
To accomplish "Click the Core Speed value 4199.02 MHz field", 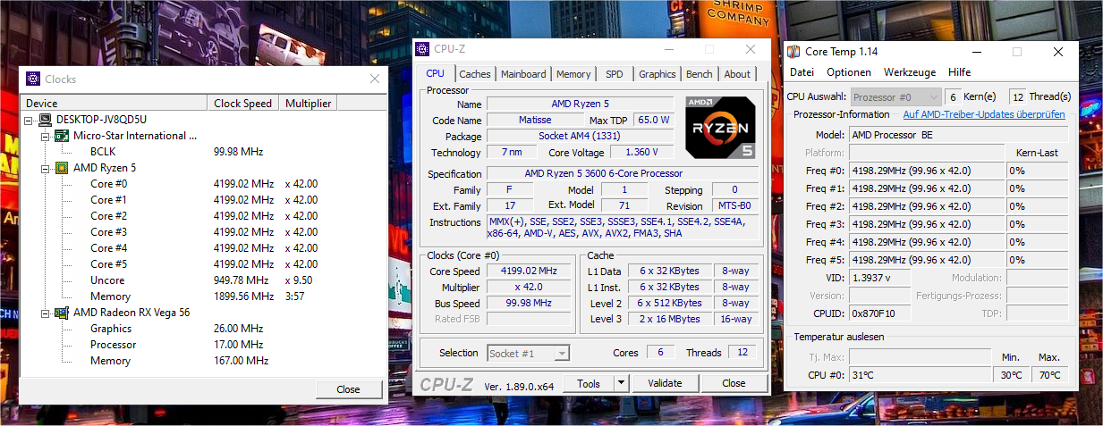I will (x=529, y=271).
